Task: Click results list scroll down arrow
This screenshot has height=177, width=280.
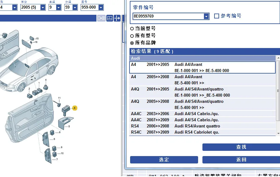Action: pos(278,133)
